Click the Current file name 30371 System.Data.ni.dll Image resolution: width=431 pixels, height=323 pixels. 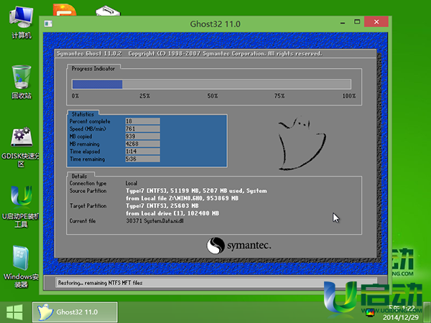(x=154, y=221)
